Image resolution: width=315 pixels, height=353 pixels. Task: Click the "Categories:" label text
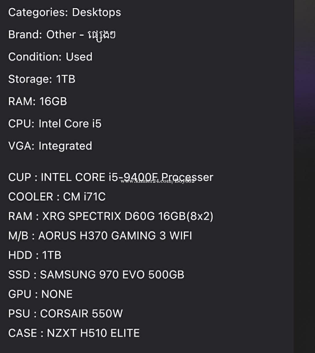click(38, 12)
